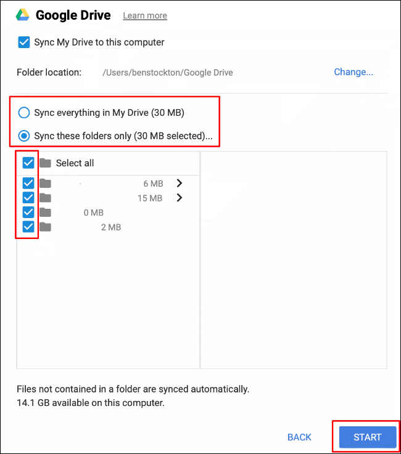Click the 15 MB size text

click(150, 198)
